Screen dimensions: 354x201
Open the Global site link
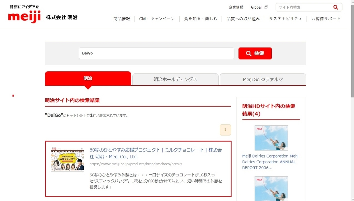(256, 7)
